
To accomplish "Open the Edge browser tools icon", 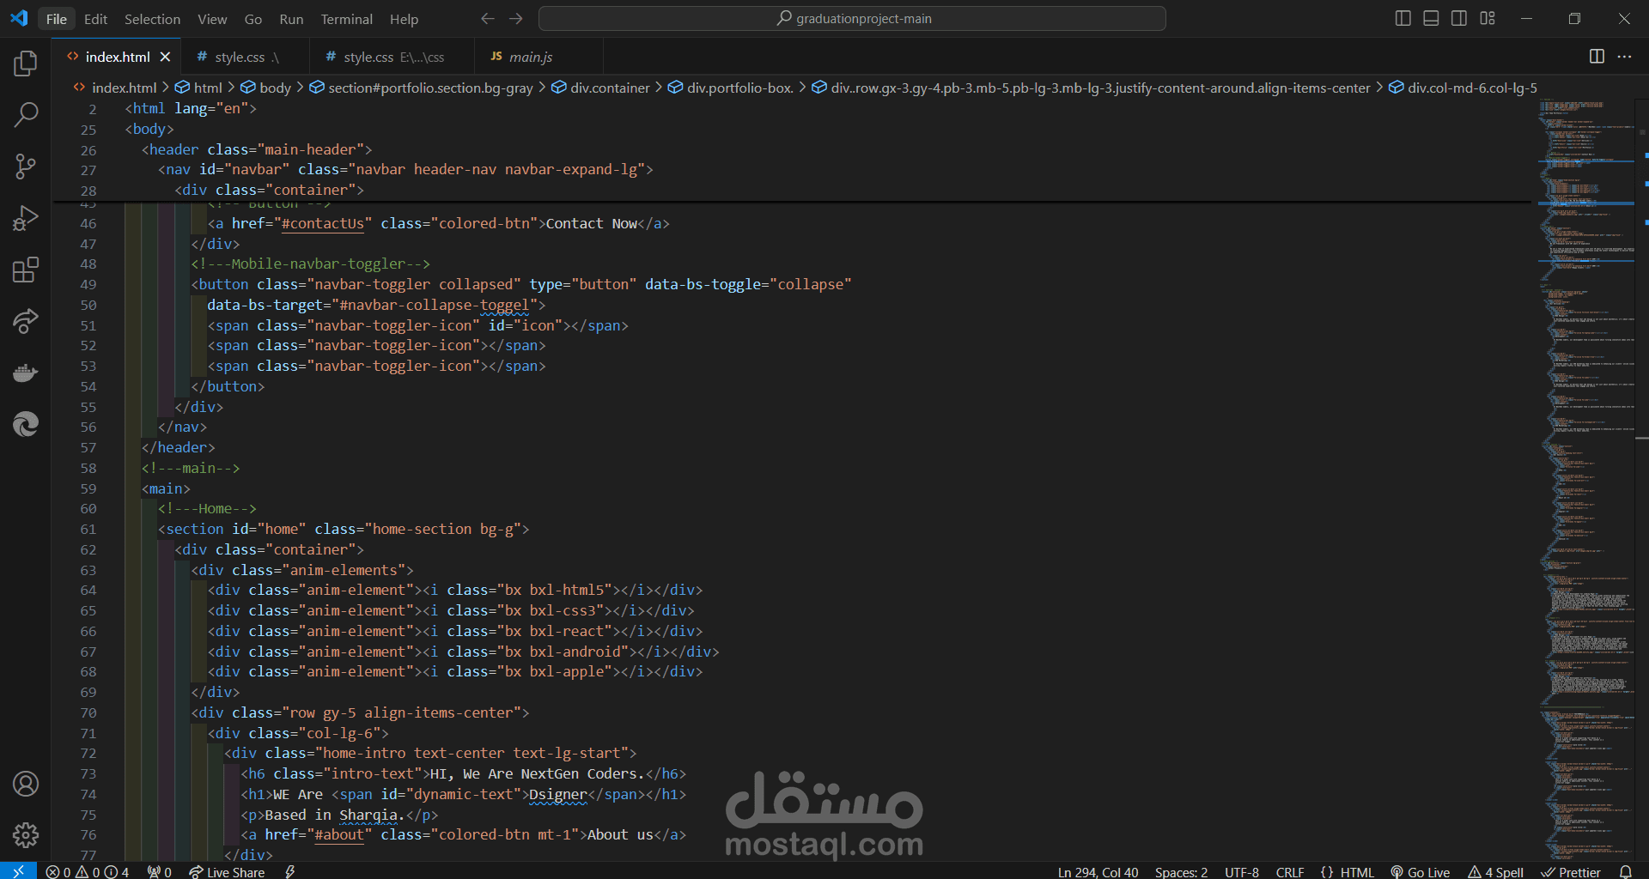I will point(26,424).
